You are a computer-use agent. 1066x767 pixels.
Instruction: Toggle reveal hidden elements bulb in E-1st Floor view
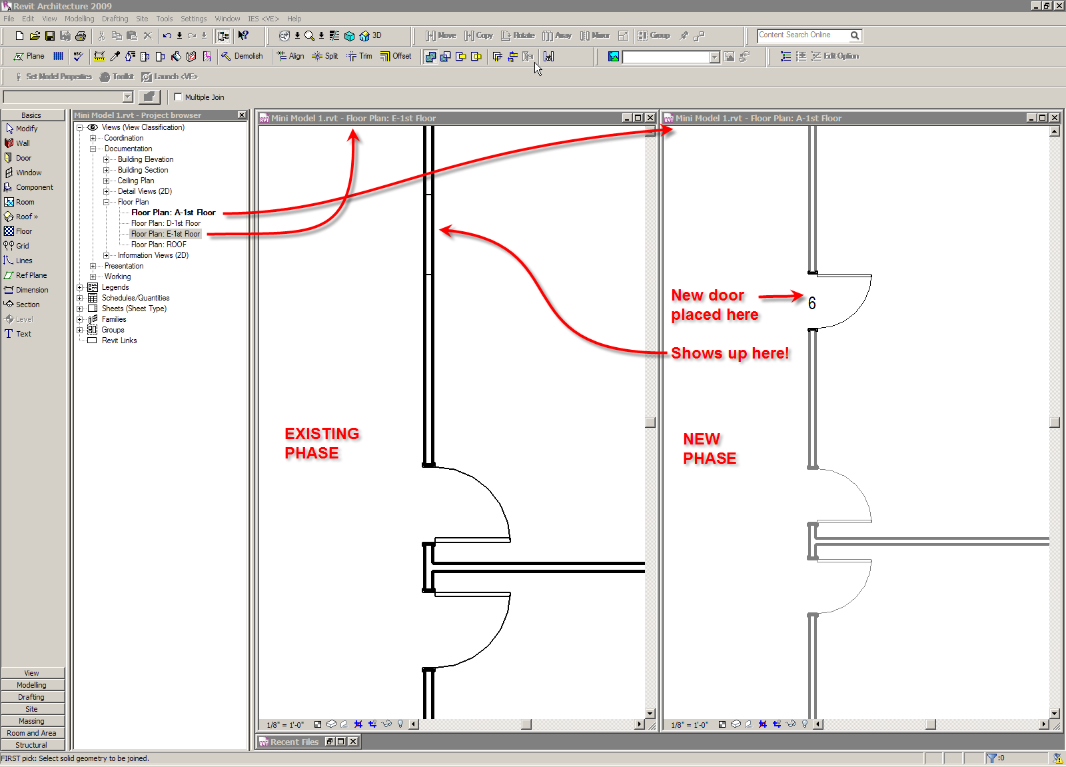tap(400, 724)
